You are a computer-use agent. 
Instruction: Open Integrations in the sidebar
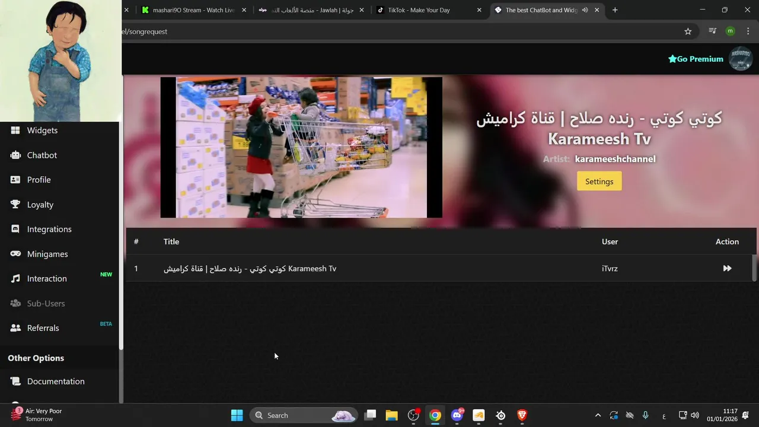click(x=49, y=230)
